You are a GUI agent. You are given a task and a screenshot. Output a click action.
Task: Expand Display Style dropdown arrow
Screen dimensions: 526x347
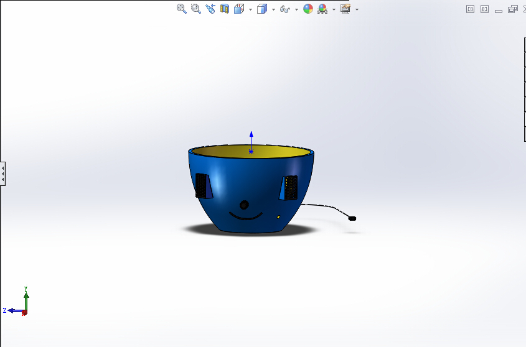click(x=274, y=9)
